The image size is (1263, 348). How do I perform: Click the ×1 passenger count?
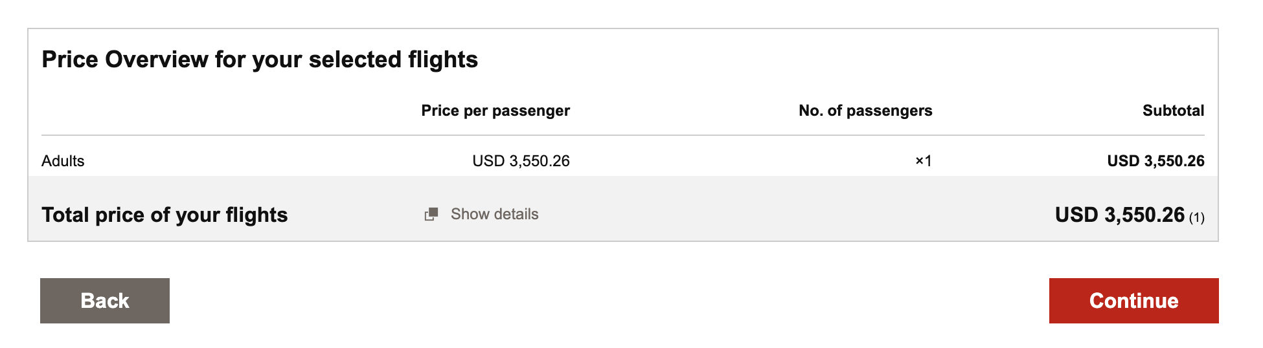tap(923, 161)
